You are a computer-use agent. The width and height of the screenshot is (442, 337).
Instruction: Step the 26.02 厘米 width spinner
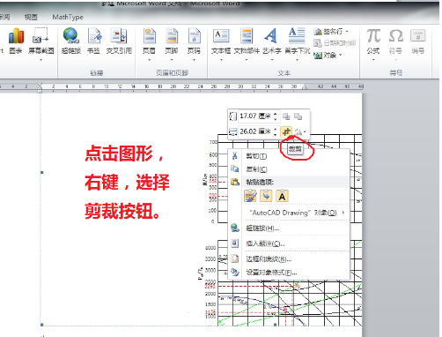[x=276, y=131]
